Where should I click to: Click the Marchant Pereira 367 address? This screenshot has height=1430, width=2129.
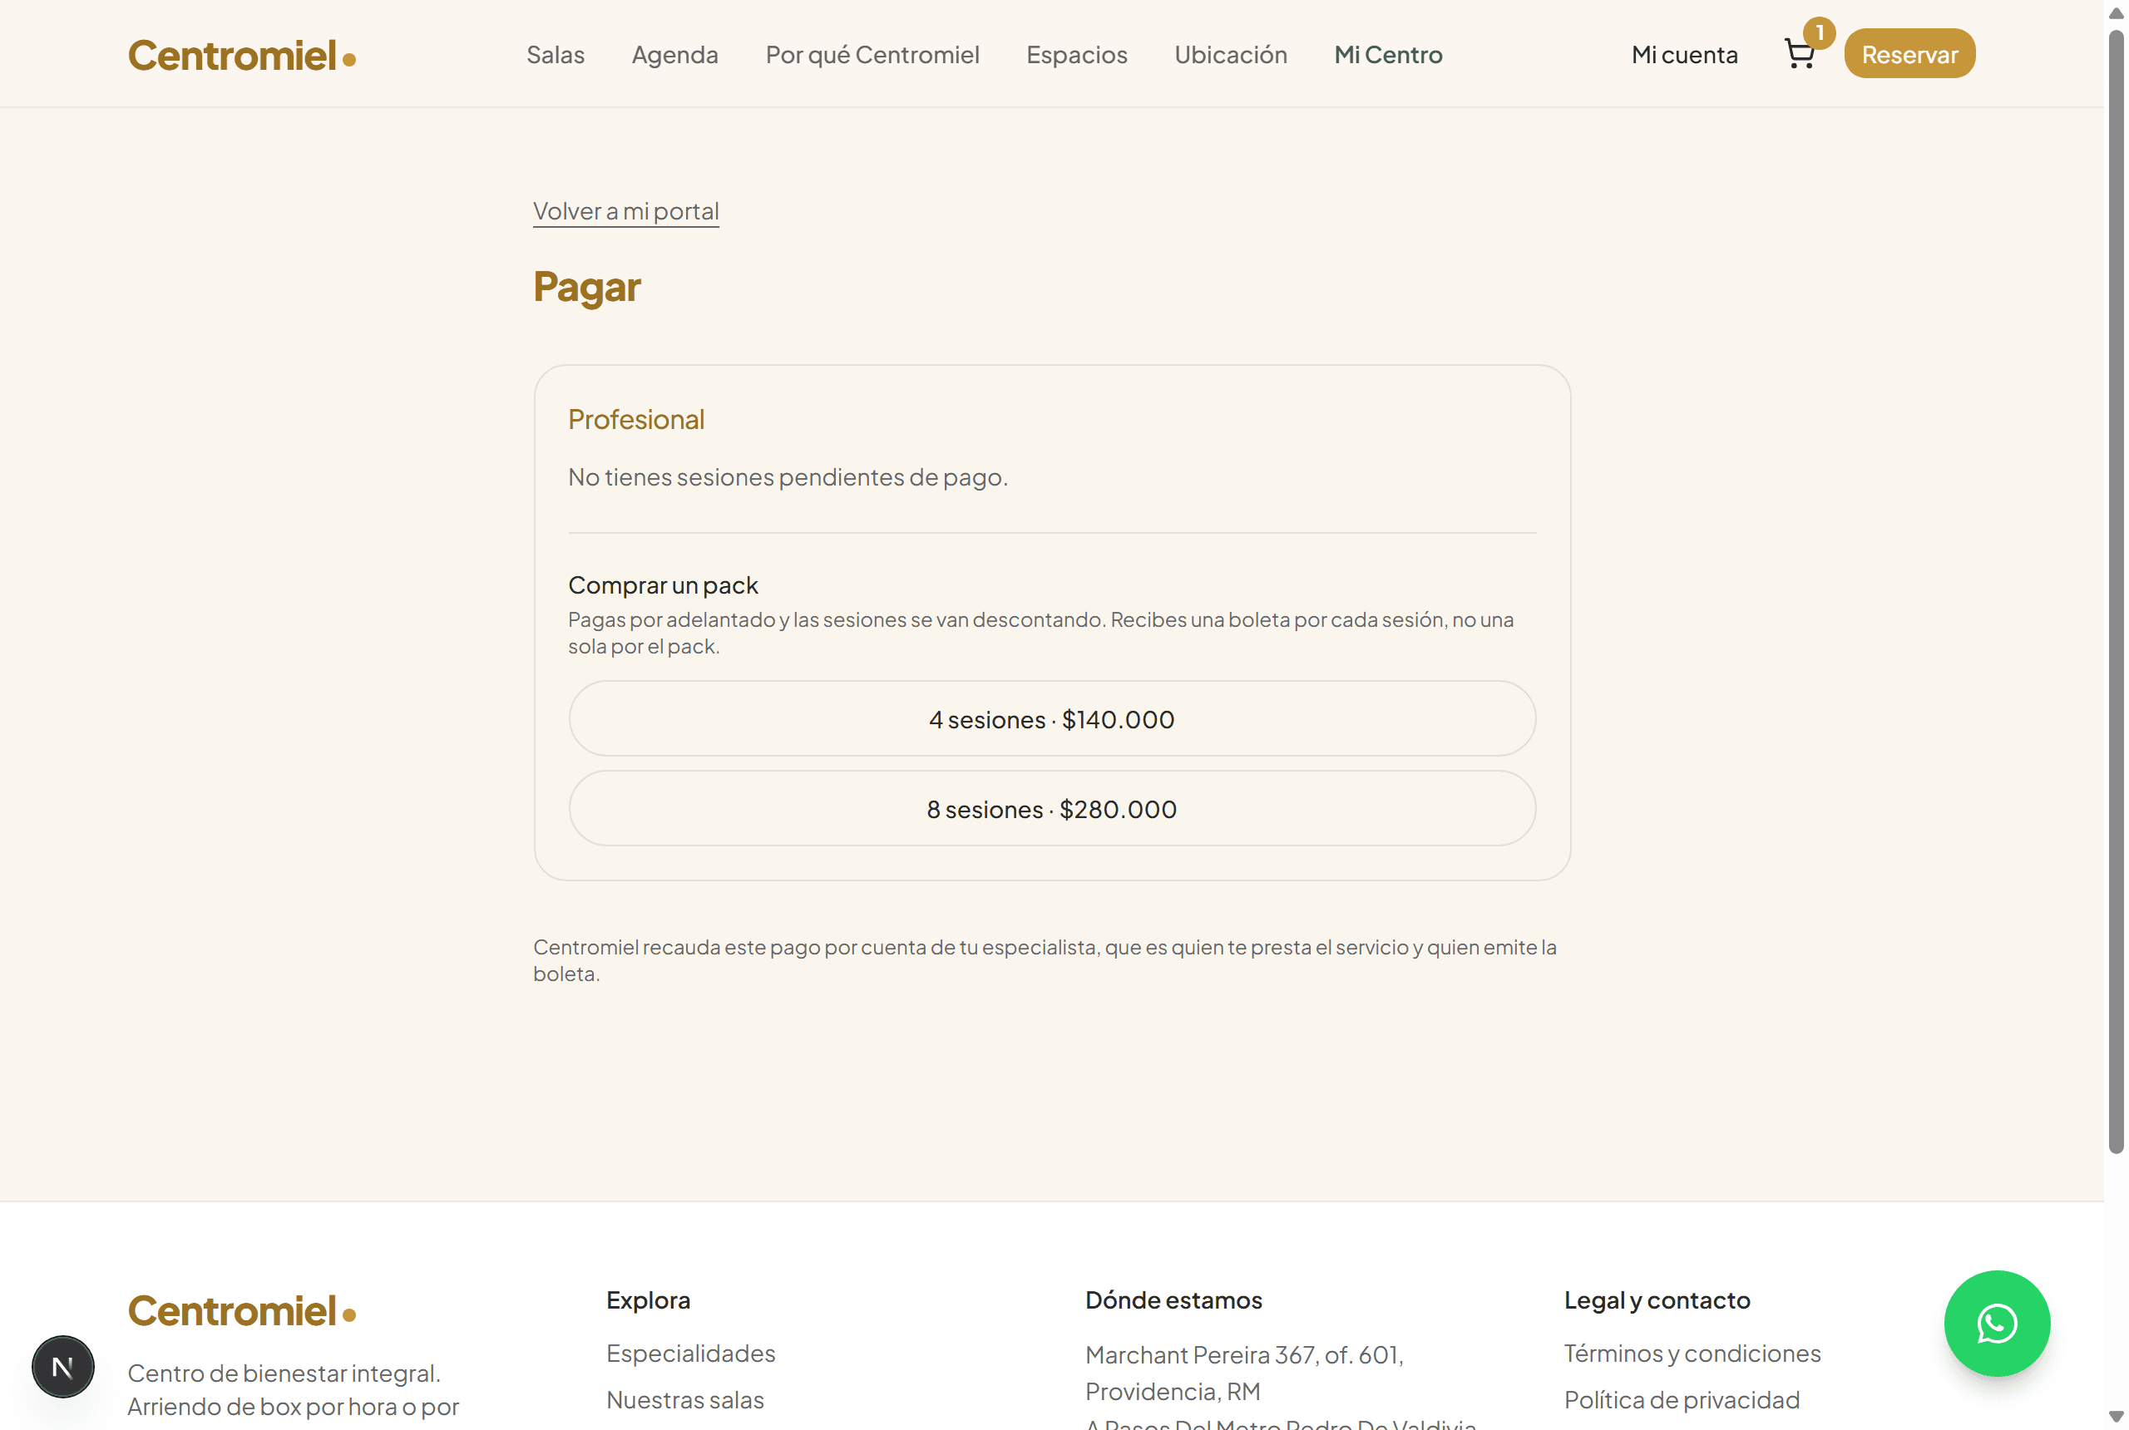[1244, 1373]
